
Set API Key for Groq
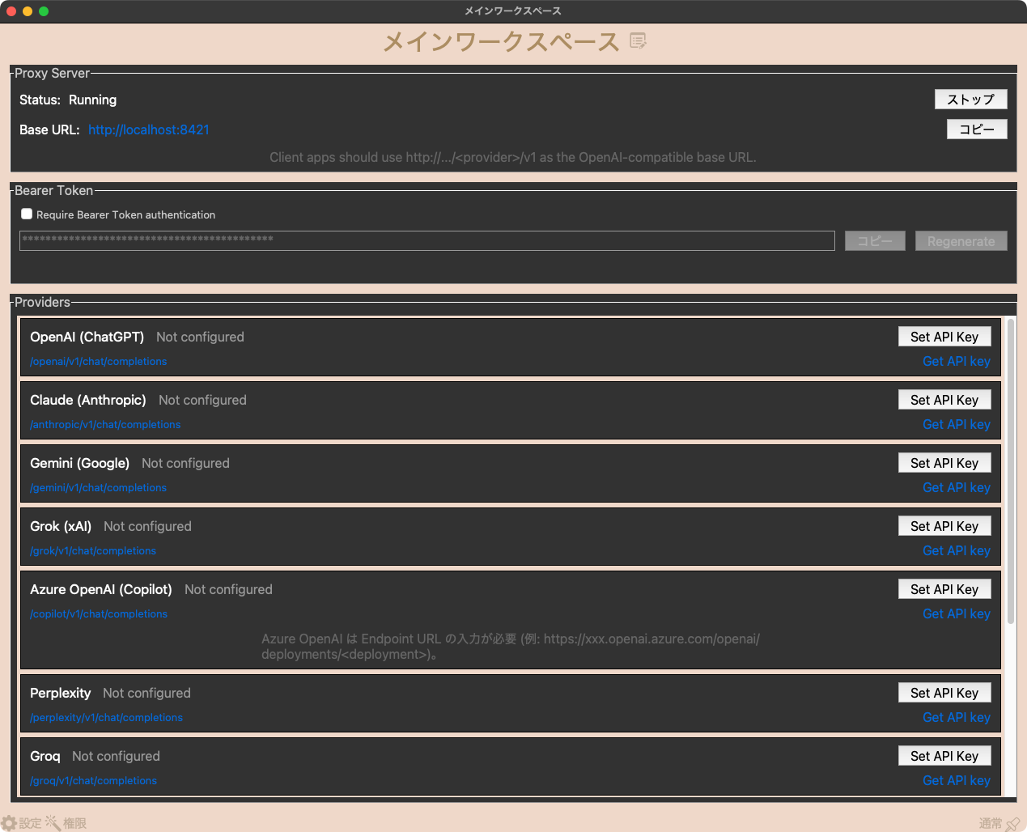click(x=944, y=756)
